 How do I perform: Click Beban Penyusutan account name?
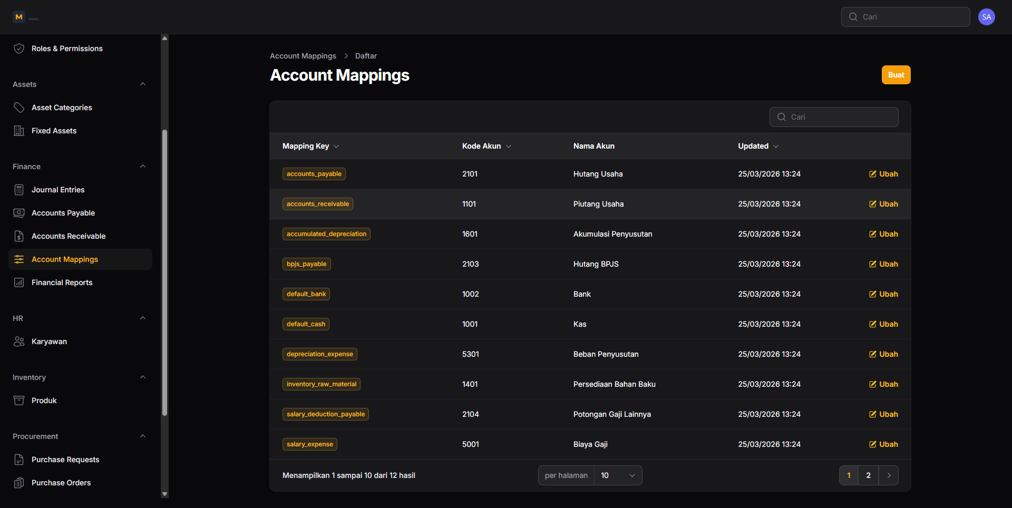(606, 354)
